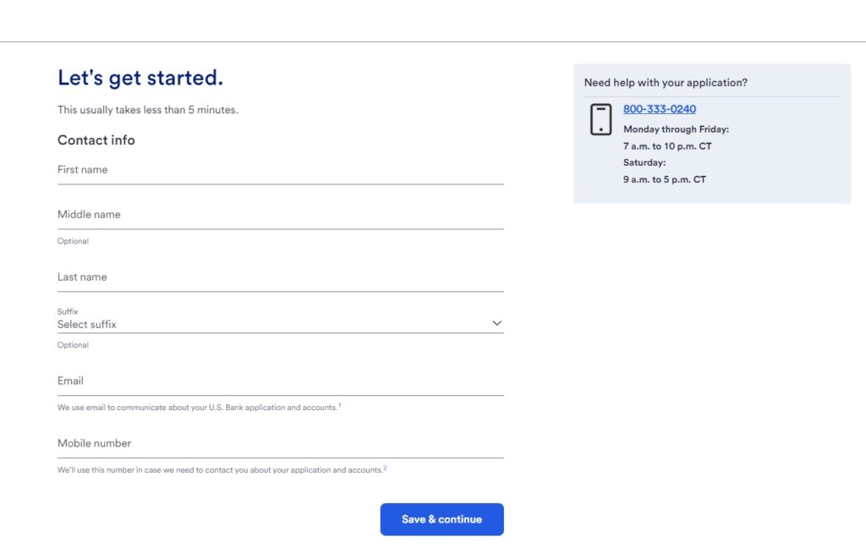Open the Select suffix dropdown

pos(281,320)
